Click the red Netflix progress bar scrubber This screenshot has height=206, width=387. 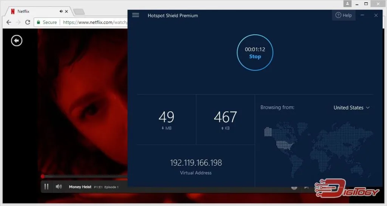pos(43,177)
